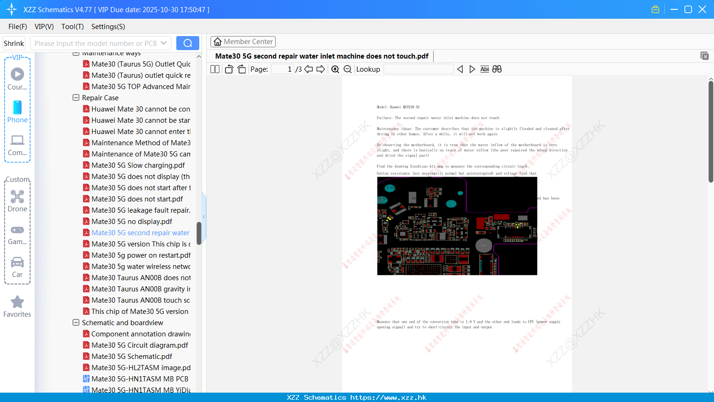714x402 pixels.
Task: Select the Phone category
Action: coord(17,112)
